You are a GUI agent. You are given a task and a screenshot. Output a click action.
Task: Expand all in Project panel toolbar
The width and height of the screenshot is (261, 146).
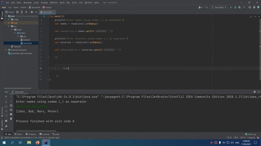point(22,12)
